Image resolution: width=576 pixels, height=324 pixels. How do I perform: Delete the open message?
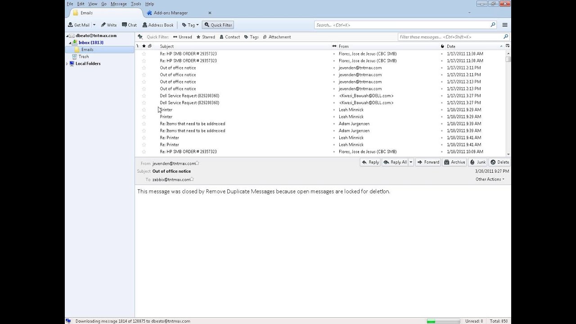499,162
